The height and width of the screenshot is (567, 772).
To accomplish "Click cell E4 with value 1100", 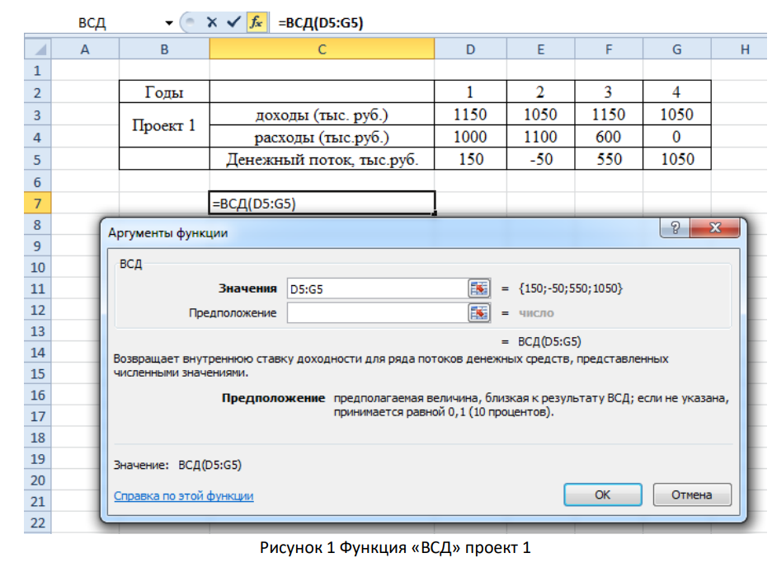I will coord(540,136).
